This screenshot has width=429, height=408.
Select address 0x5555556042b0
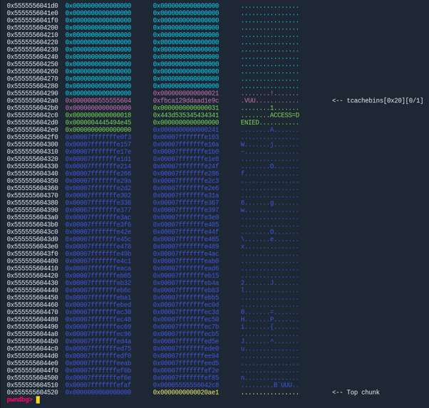(32, 108)
